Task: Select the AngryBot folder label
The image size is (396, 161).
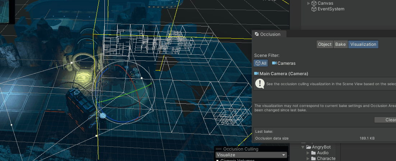Action: click(321, 147)
